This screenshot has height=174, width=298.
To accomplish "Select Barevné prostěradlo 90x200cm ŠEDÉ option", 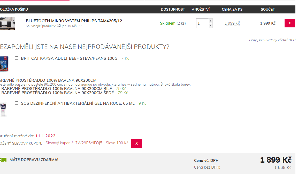I will click(x=57, y=93).
